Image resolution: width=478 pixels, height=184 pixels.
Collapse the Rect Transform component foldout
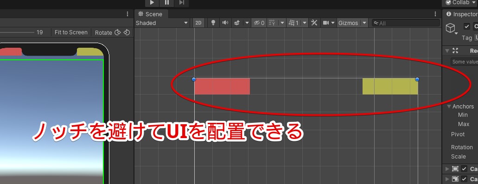click(447, 51)
